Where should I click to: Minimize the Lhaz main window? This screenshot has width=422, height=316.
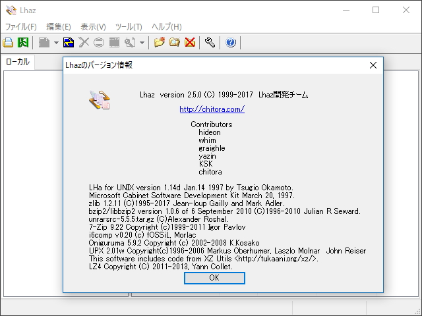pyautogui.click(x=346, y=11)
